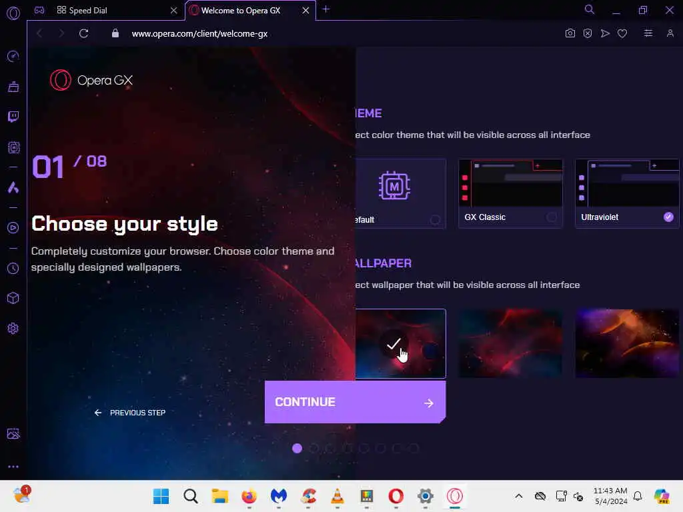The width and height of the screenshot is (683, 512).
Task: Open the sidebar three-dots more menu
Action: pyautogui.click(x=13, y=466)
